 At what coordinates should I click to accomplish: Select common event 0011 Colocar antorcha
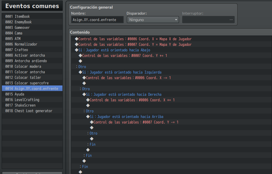32,72
